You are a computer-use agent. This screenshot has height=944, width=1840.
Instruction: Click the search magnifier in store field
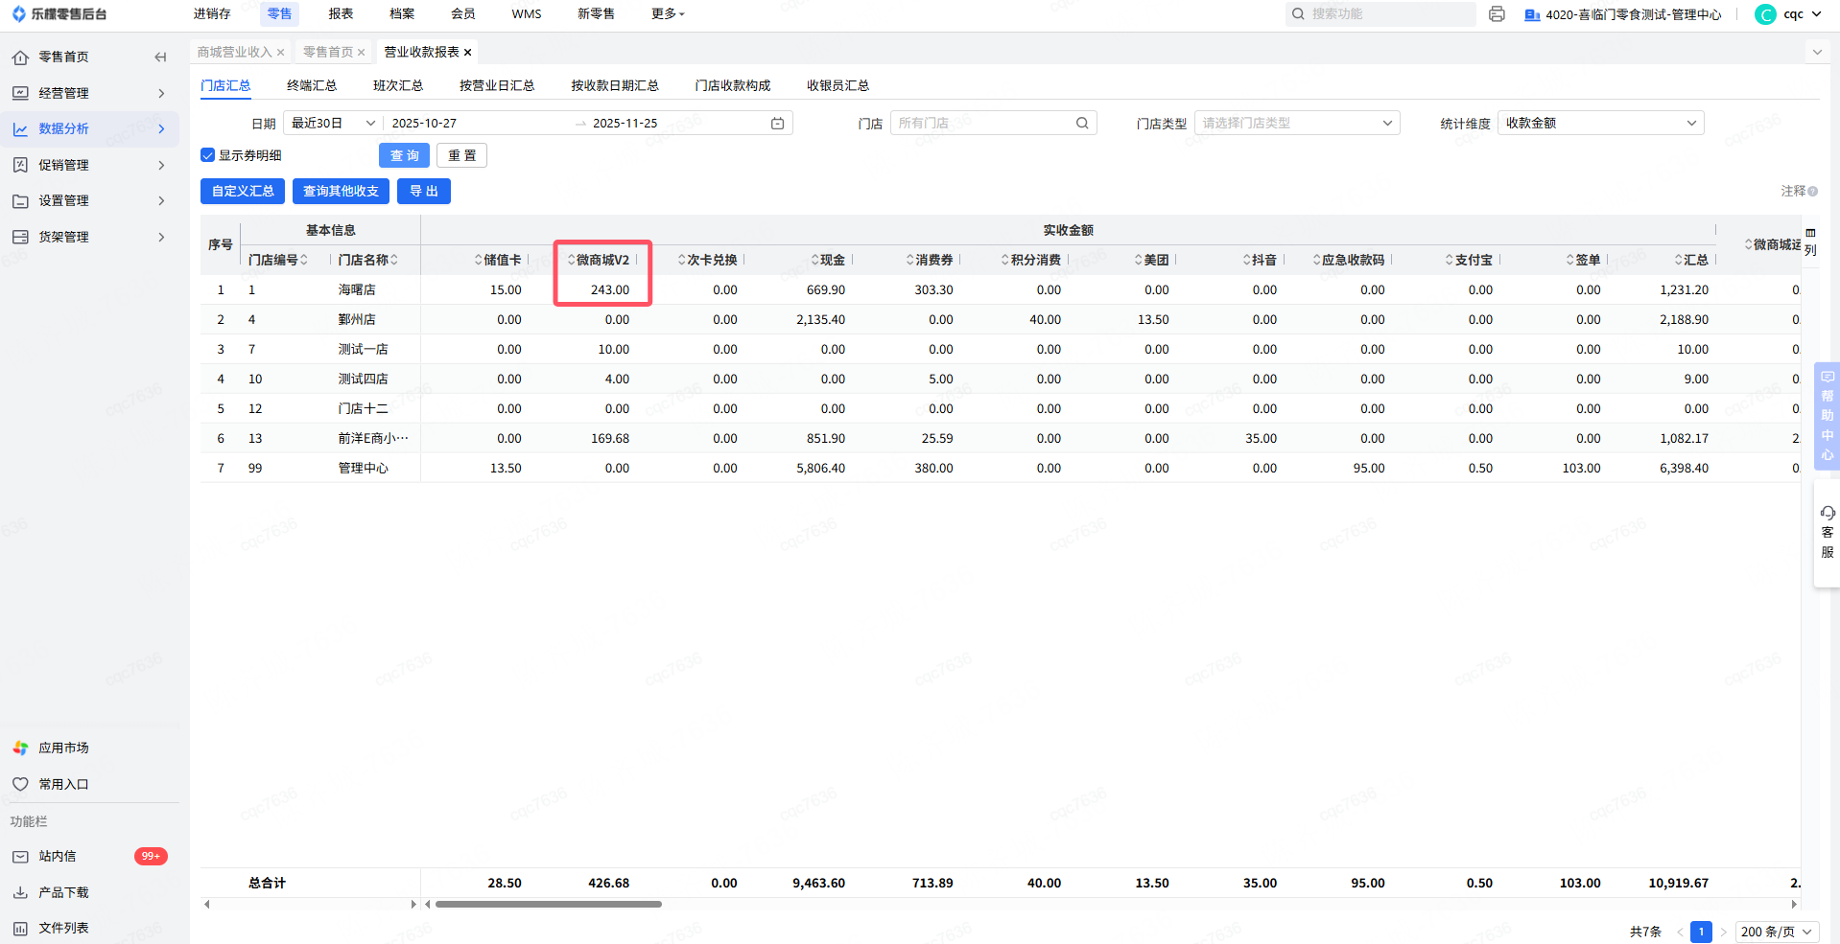coord(1082,124)
